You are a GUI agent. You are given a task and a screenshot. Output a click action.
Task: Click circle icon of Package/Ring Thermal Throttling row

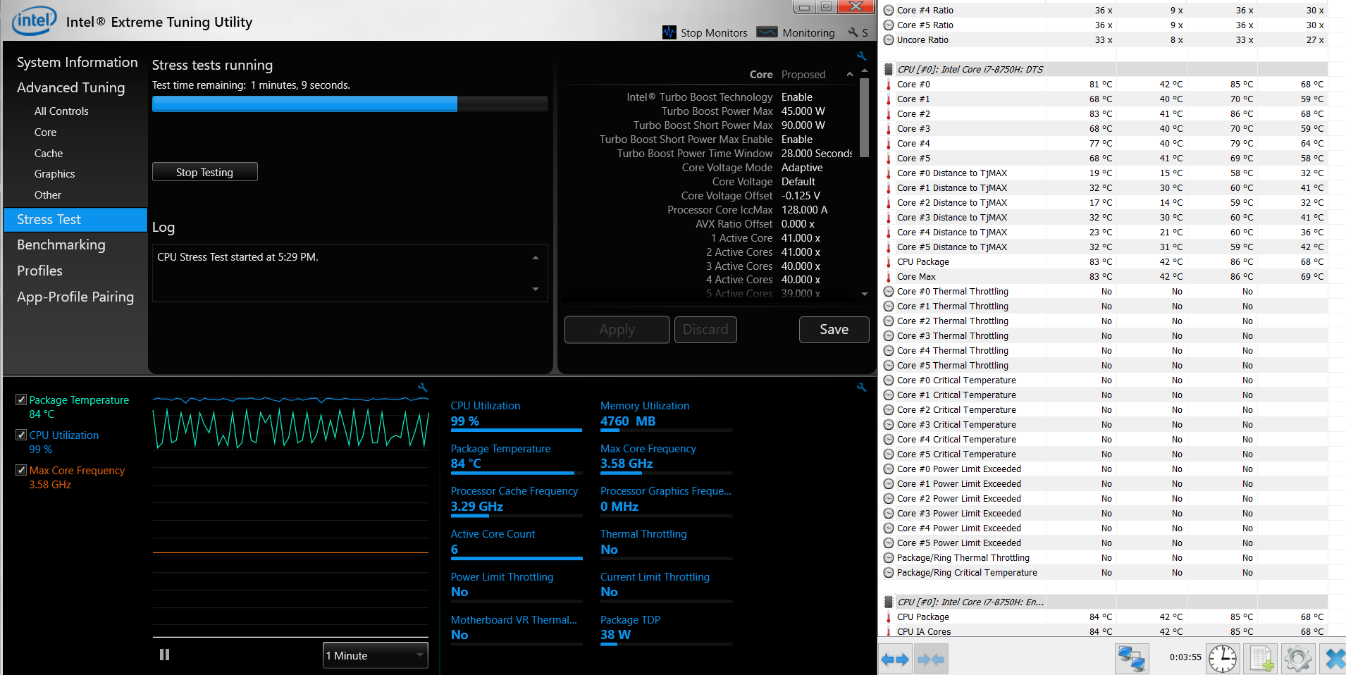pyautogui.click(x=889, y=557)
